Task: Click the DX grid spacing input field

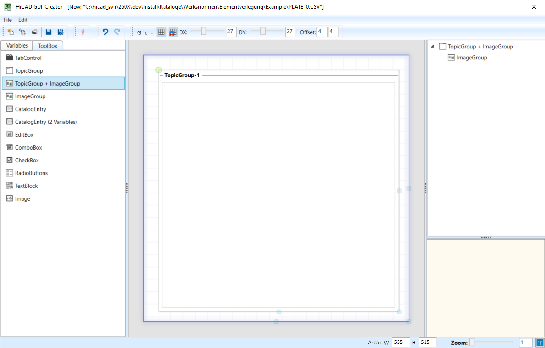Action: click(x=230, y=32)
